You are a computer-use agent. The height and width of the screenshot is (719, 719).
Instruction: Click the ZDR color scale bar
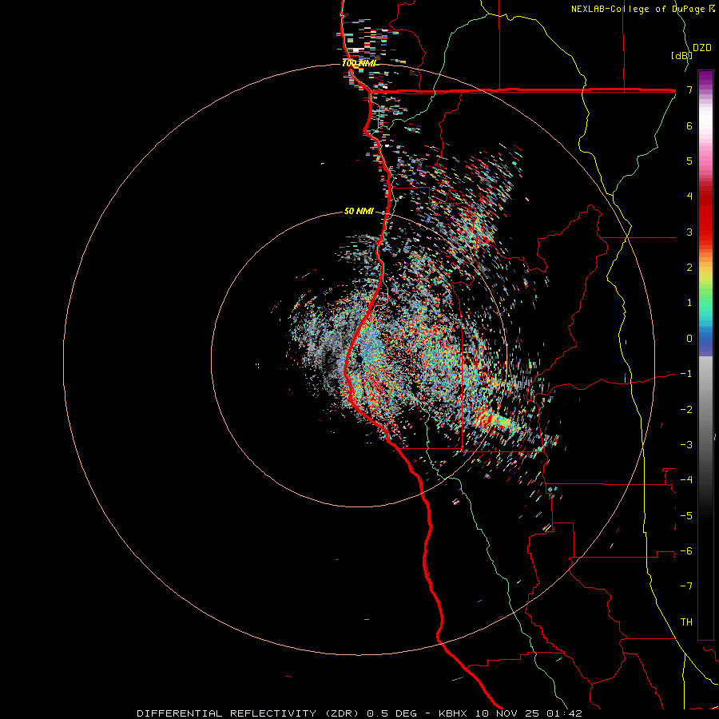(x=705, y=355)
